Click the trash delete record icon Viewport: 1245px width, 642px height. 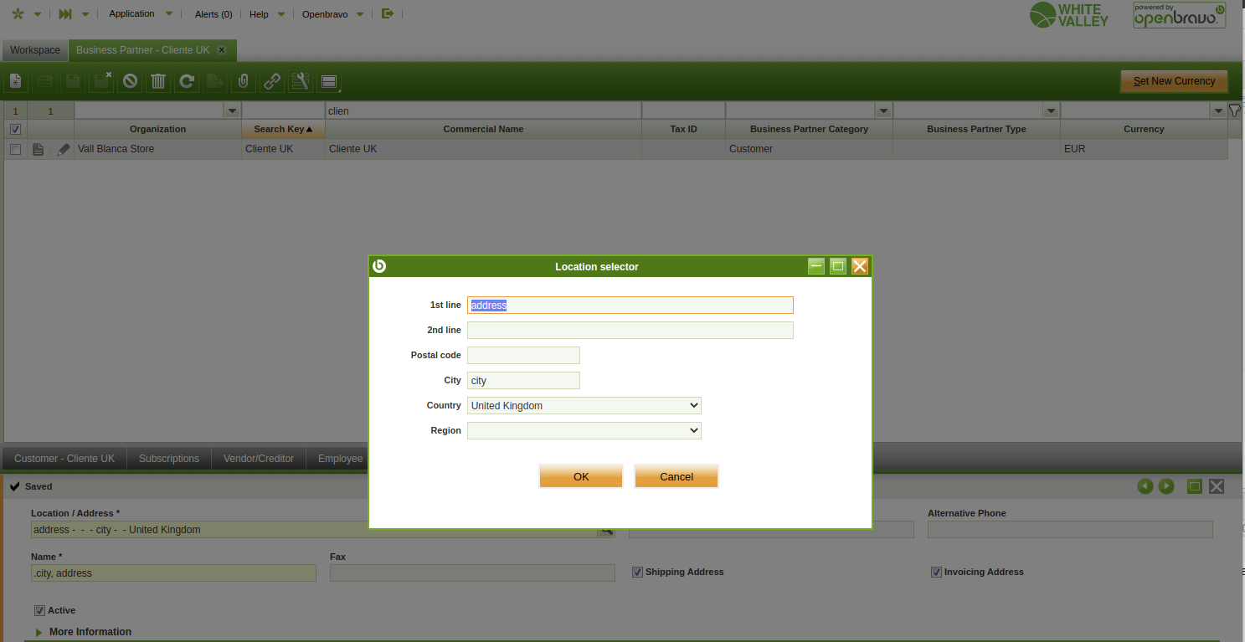(158, 81)
